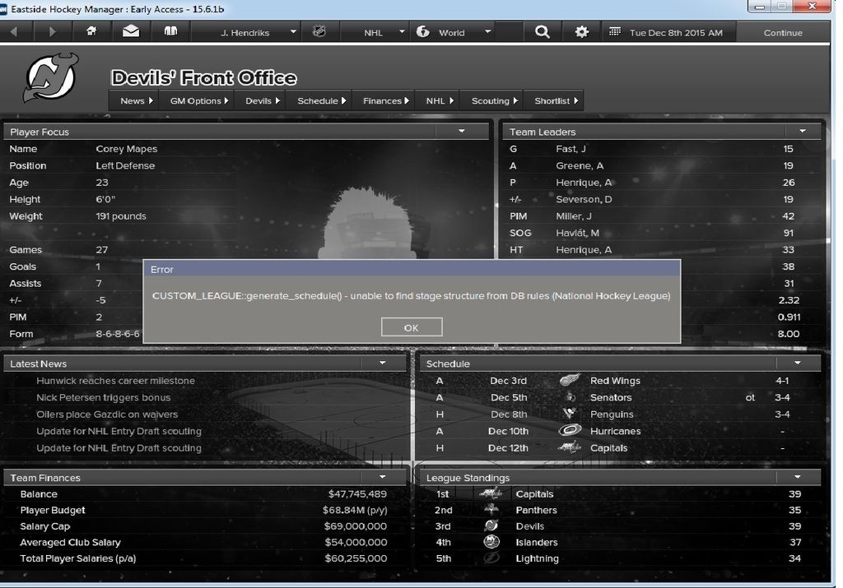The width and height of the screenshot is (843, 588).
Task: Click the Lightning logo in League Standings
Action: [491, 558]
